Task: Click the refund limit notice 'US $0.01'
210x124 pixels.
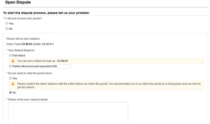Action: pyautogui.click(x=62, y=61)
